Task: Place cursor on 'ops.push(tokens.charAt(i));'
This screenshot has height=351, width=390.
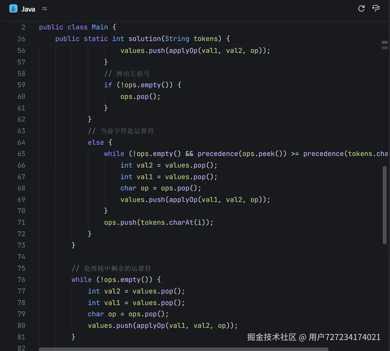Action: click(159, 222)
